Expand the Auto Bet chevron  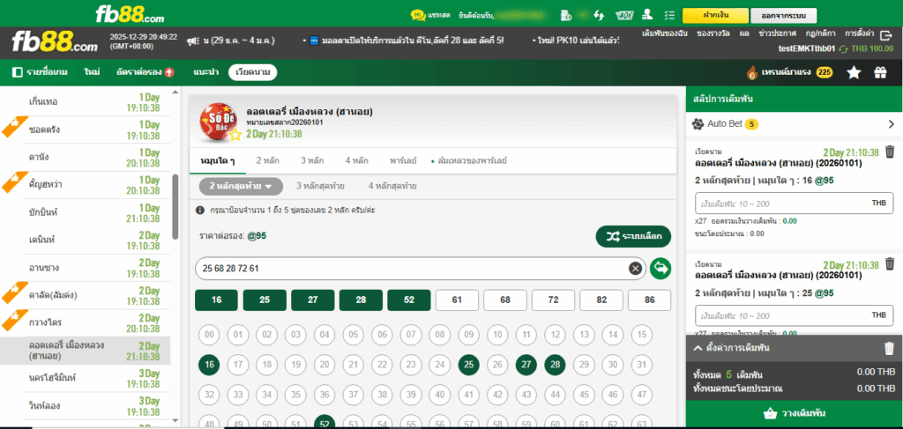pyautogui.click(x=891, y=123)
